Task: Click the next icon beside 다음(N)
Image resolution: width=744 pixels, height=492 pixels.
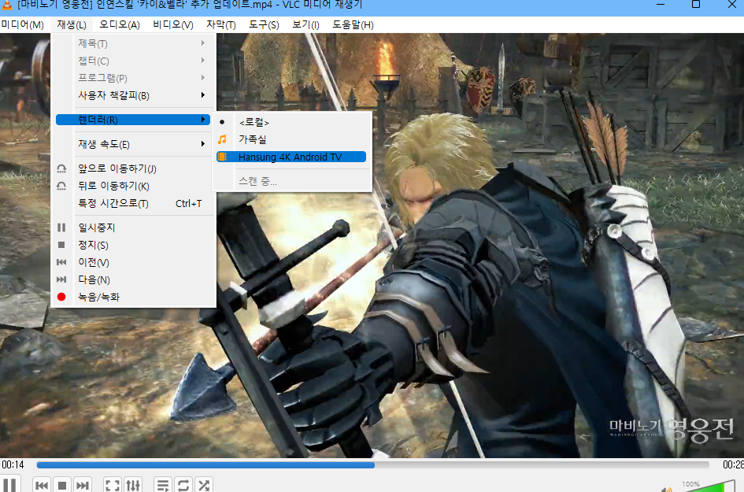Action: [61, 279]
